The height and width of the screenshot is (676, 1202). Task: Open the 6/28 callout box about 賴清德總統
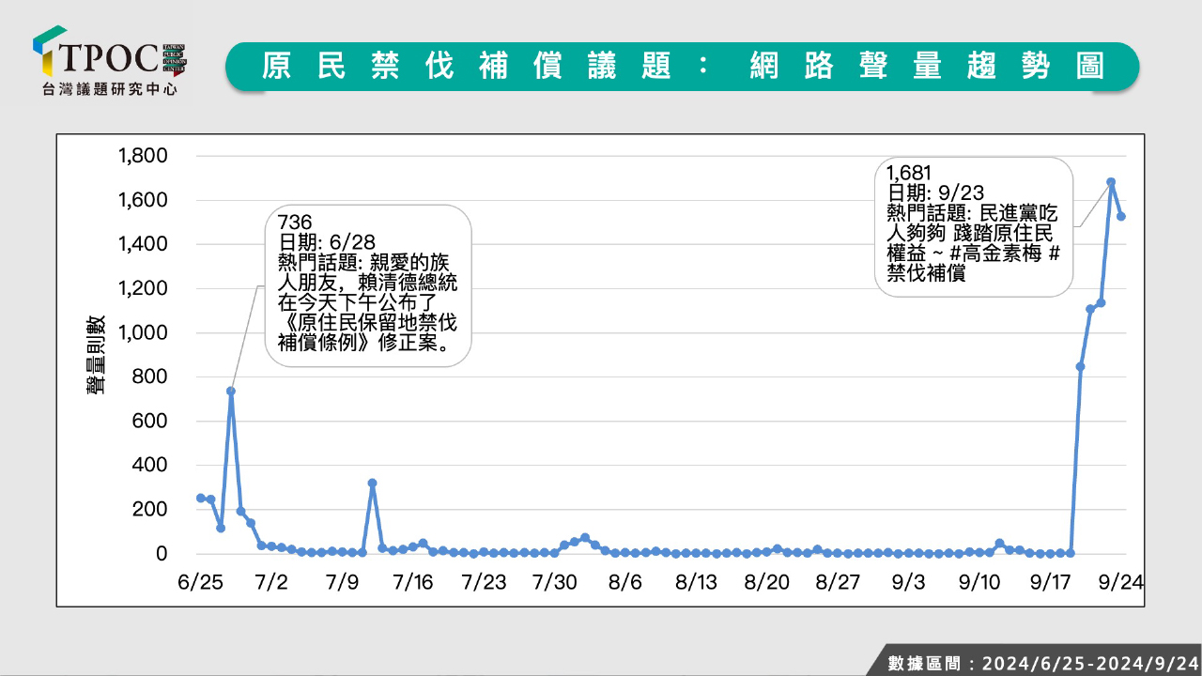(x=368, y=285)
